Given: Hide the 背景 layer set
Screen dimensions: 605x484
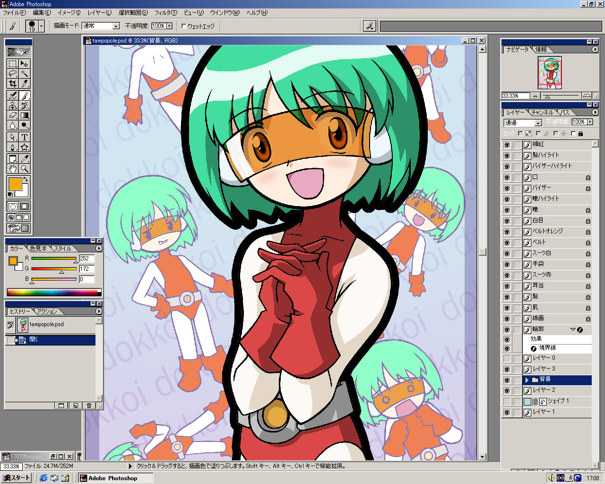Looking at the screenshot, I should coord(507,380).
